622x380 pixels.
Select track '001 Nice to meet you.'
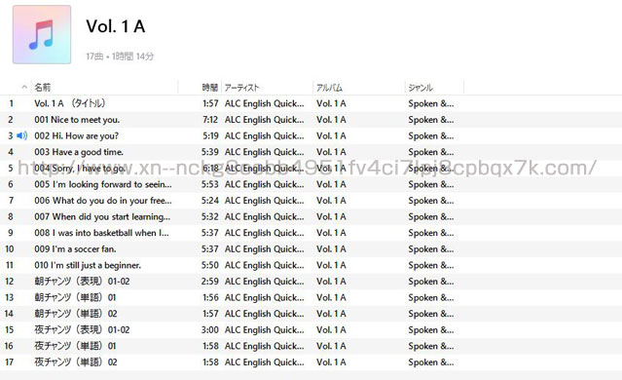pyautogui.click(x=77, y=120)
